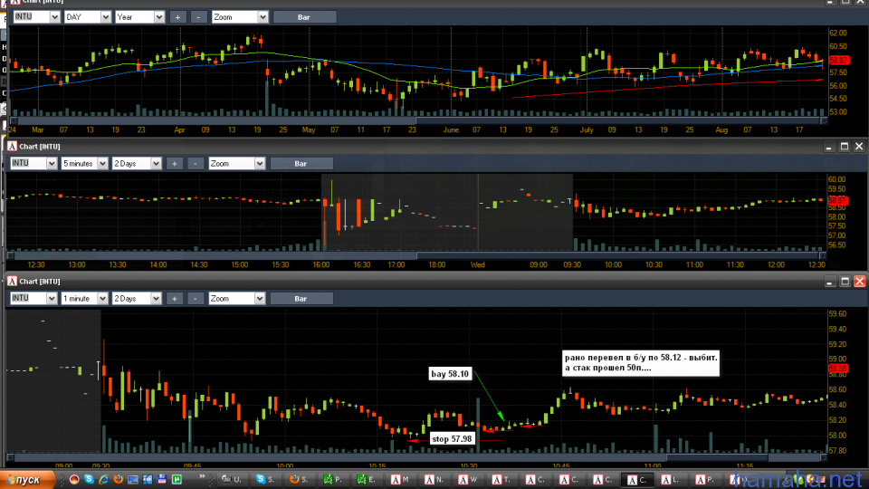869x489 pixels.
Task: Switch to the Skype 'S.' taskbar window
Action: click(265, 480)
